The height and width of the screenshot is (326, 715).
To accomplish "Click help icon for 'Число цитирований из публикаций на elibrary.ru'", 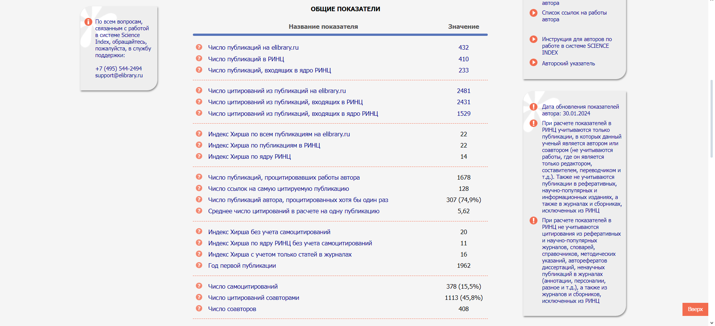I will 199,90.
